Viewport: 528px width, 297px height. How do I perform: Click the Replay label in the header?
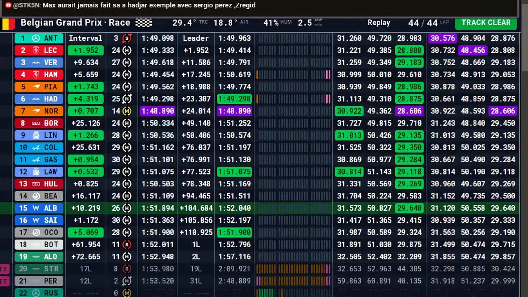(379, 23)
